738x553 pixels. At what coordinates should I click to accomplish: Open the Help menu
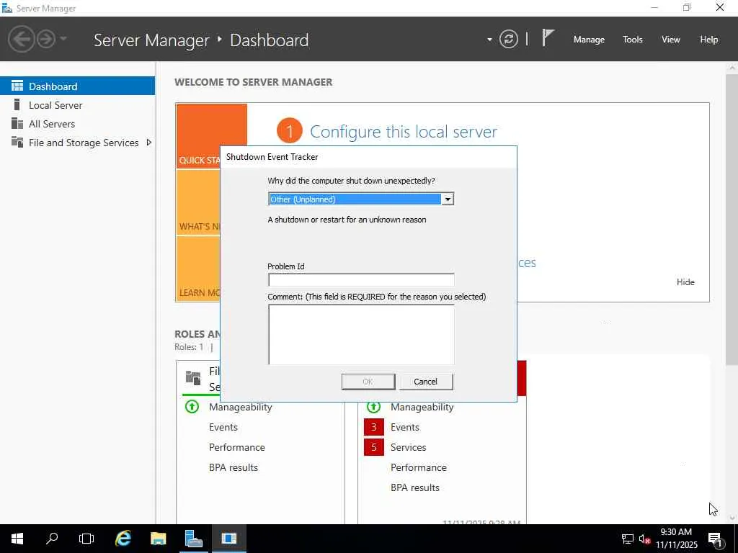[709, 40]
